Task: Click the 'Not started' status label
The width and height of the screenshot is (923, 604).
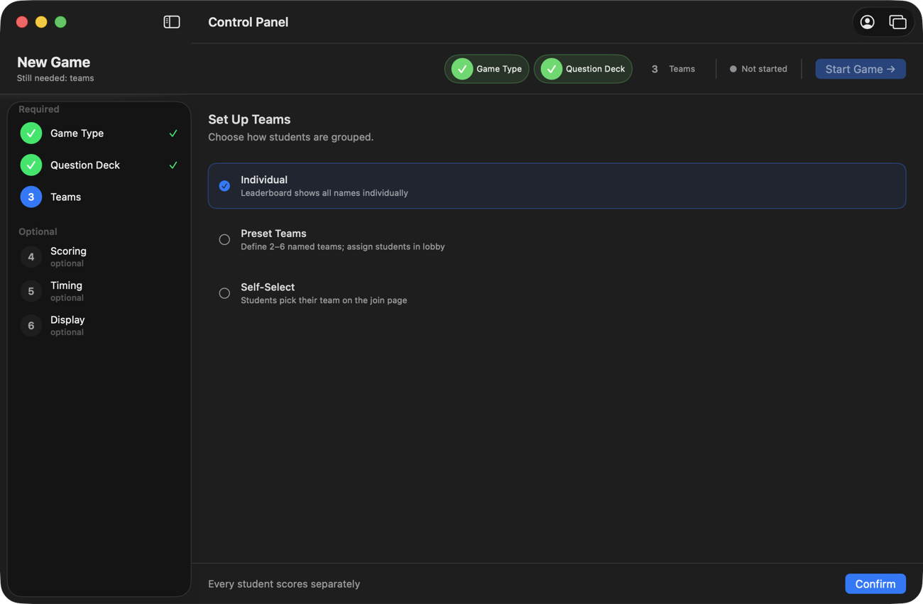Action: (764, 69)
